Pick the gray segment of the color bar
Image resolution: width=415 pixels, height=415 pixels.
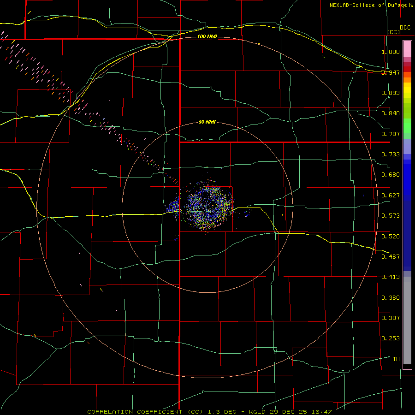coord(407,320)
